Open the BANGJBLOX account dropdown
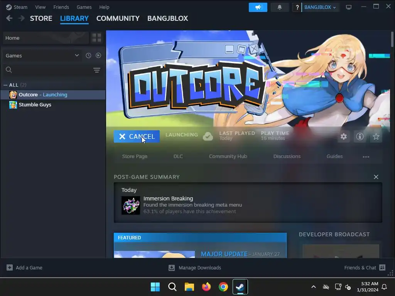 click(320, 7)
